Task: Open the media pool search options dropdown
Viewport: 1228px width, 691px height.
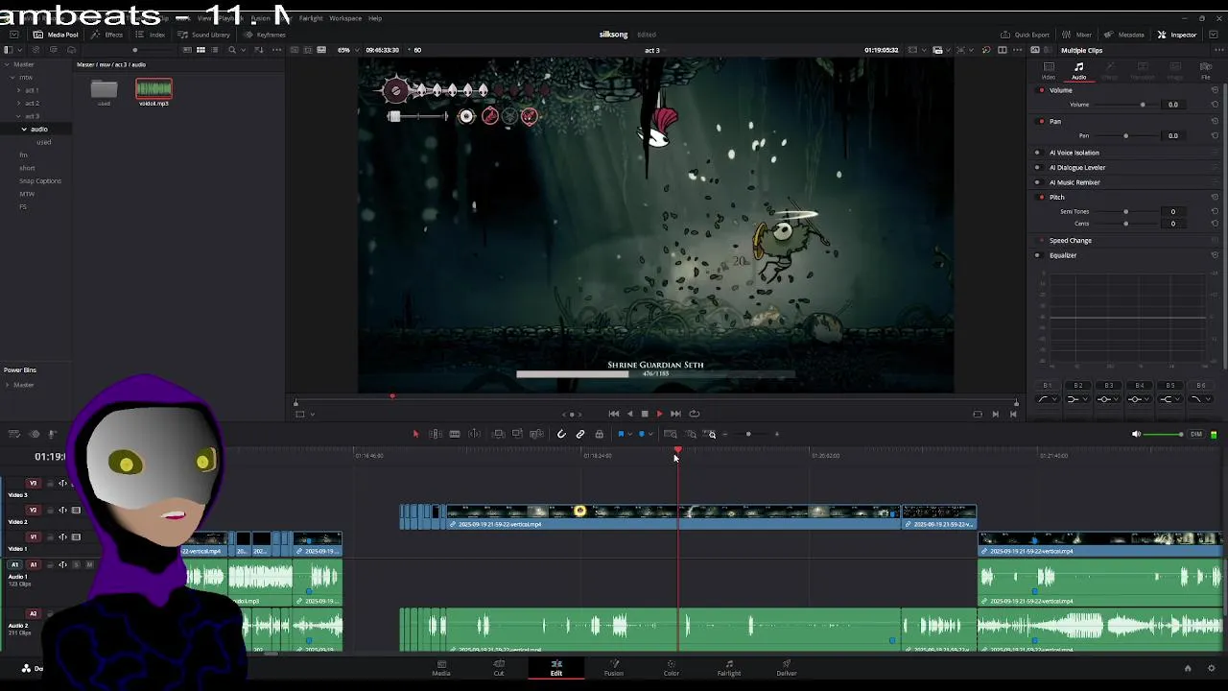Action: pyautogui.click(x=245, y=50)
